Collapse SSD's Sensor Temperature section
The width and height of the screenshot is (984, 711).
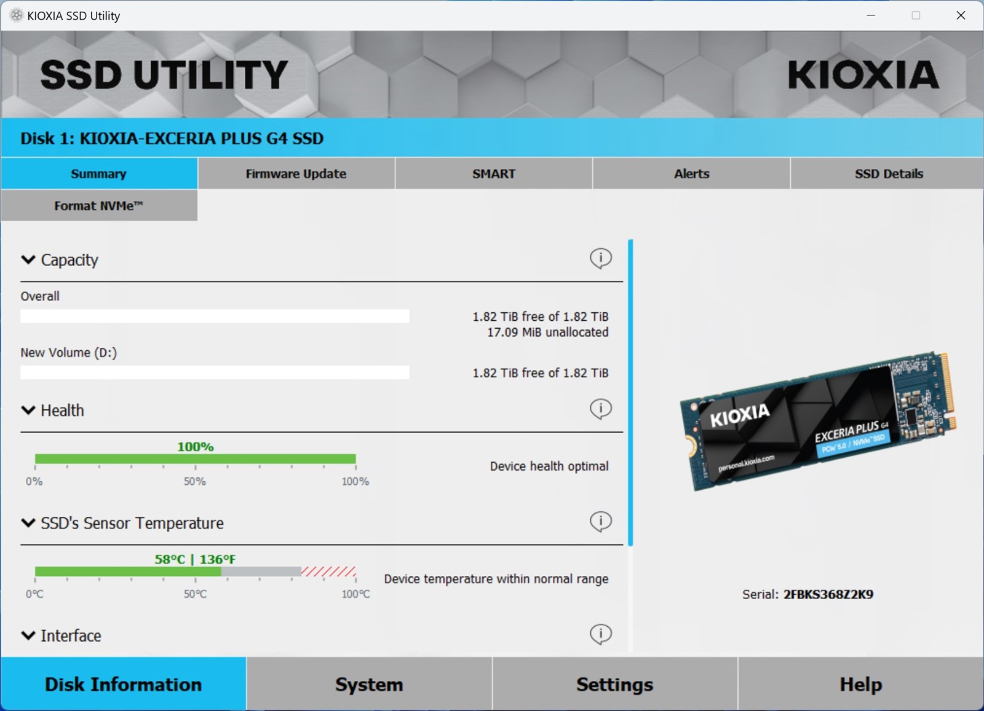pyautogui.click(x=28, y=523)
